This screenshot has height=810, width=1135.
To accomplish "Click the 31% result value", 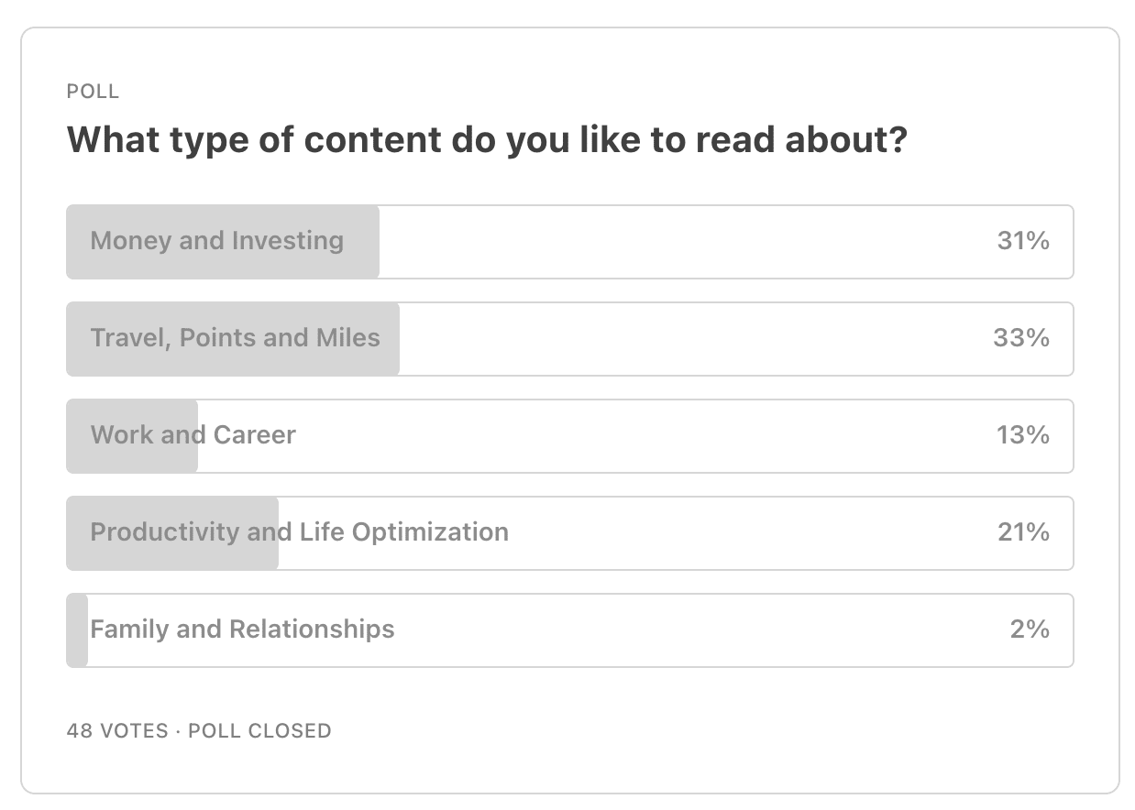I will coord(1023,241).
